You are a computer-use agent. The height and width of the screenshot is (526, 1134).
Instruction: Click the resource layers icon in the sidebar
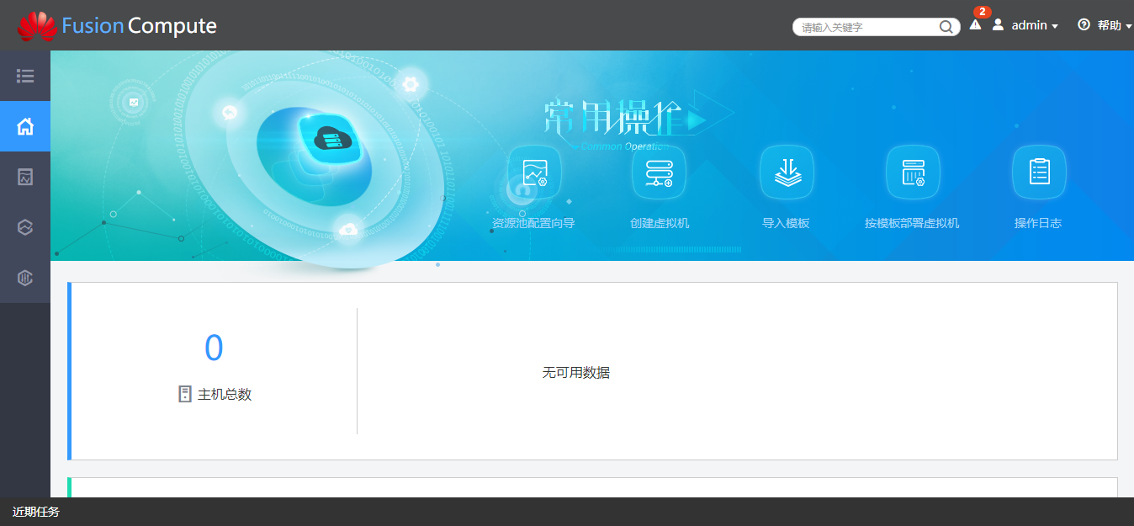[x=24, y=227]
